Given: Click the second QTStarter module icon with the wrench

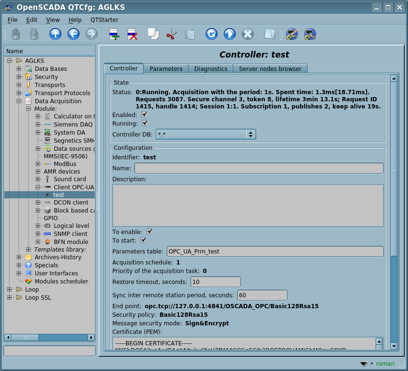Looking at the screenshot, I should 310,34.
